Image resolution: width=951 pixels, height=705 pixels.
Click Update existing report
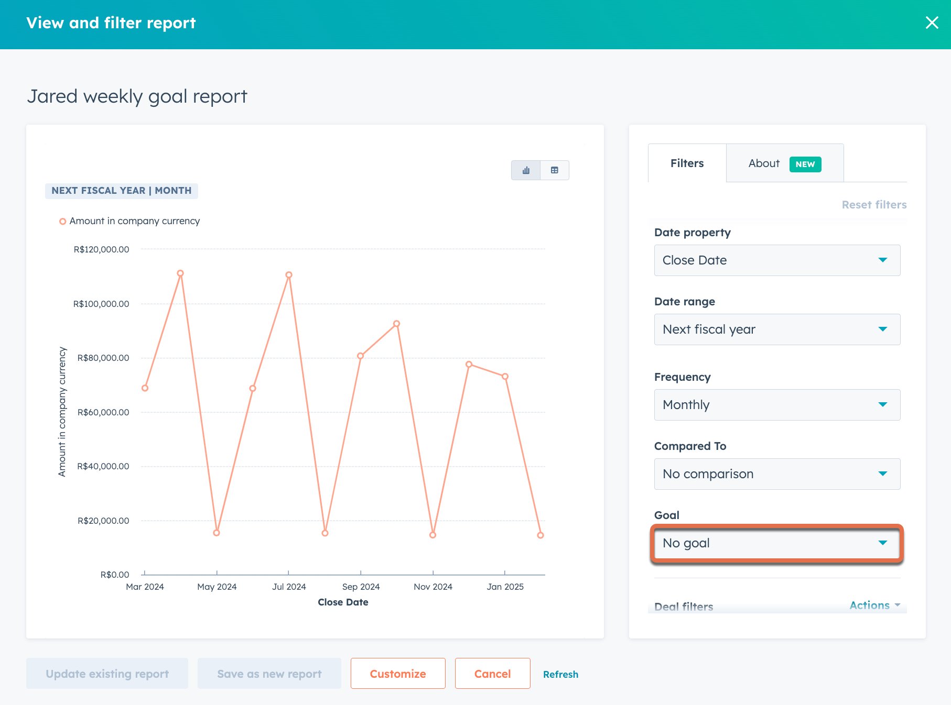(107, 674)
